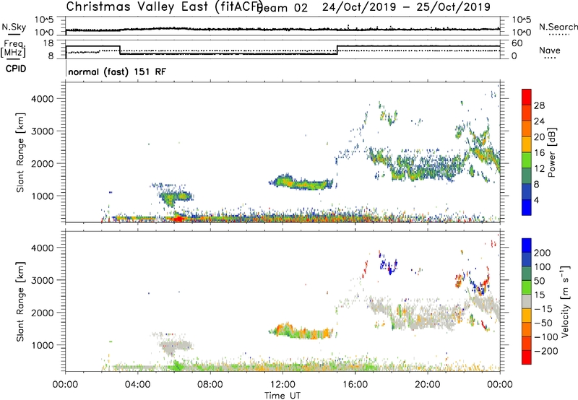Image resolution: width=578 pixels, height=400 pixels.
Task: Click the '4000' tick of the power panel
Action: [x=42, y=99]
